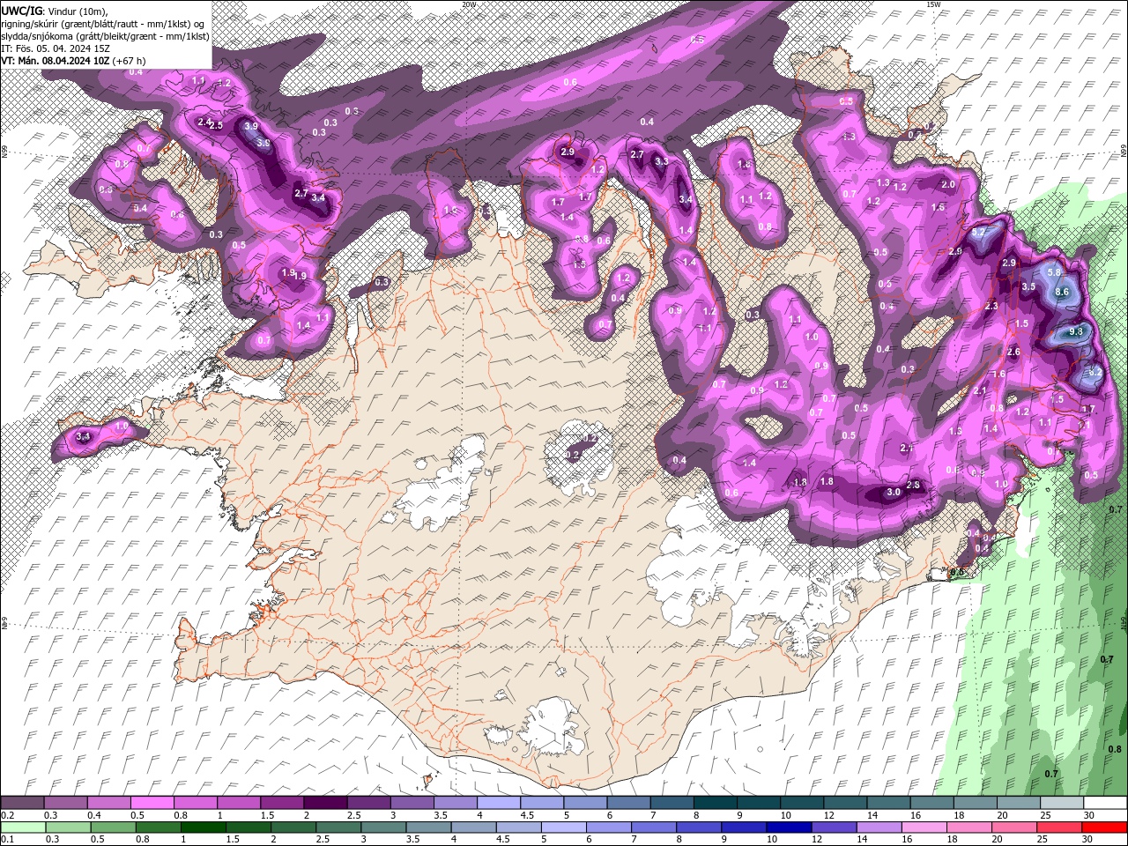Viewport: 1128px width, 846px height.
Task: Click the '(+67 h)' forecast offset text
Action: coord(130,60)
